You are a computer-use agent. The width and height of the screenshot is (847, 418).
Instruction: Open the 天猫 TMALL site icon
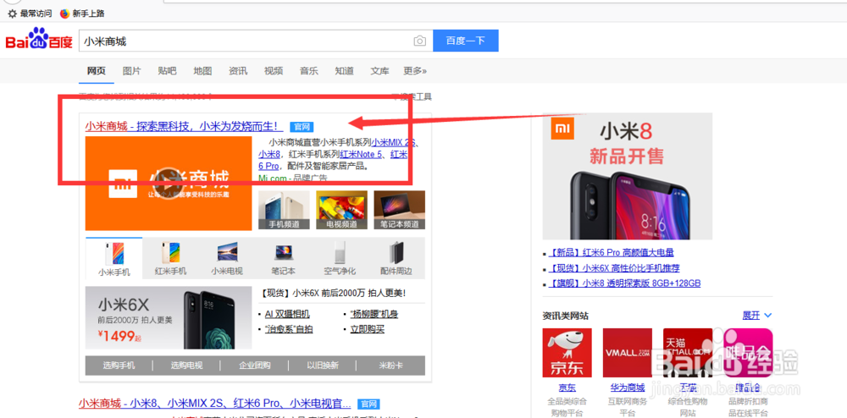(x=688, y=353)
